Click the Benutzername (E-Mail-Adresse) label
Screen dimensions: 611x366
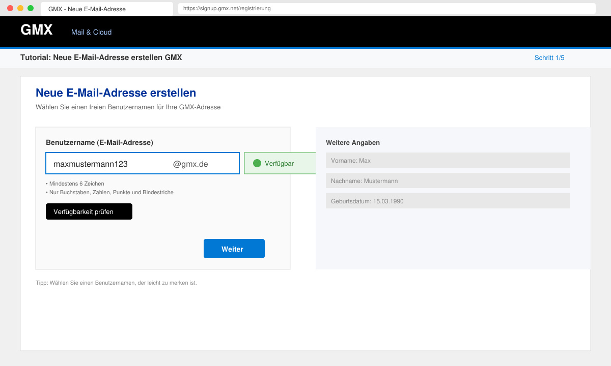point(99,142)
